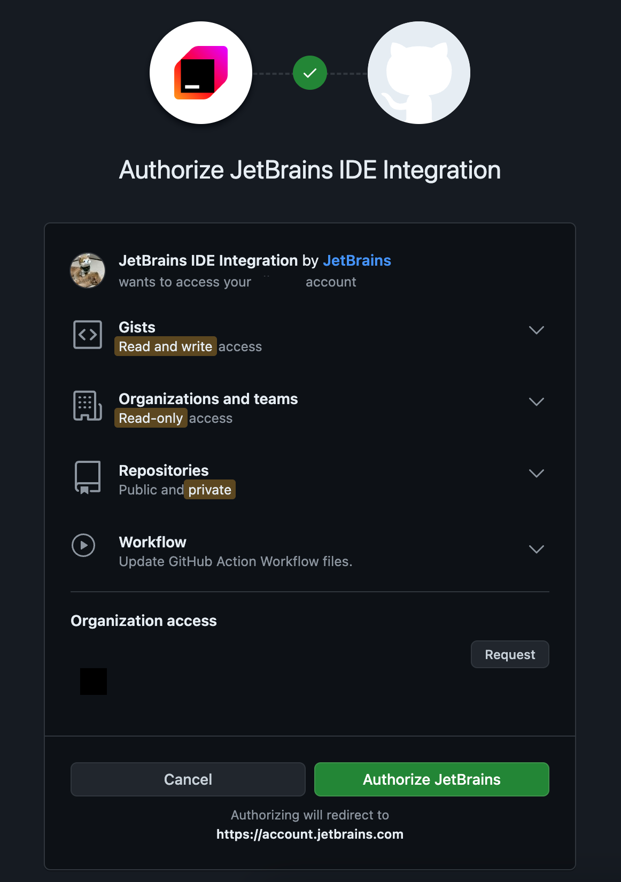Click 'Authorize JetBrains IDE Integration' page title
The image size is (621, 882).
pyautogui.click(x=310, y=170)
